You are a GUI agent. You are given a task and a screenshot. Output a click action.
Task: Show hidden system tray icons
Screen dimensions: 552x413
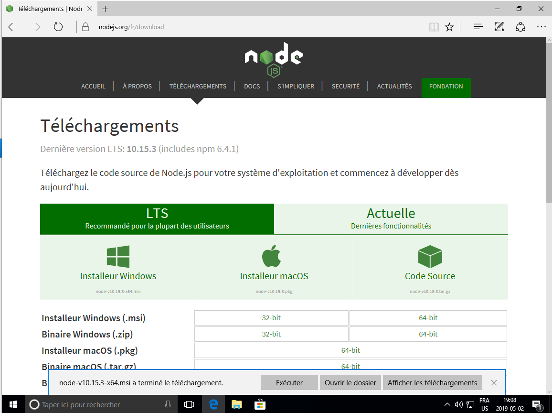pyautogui.click(x=447, y=404)
